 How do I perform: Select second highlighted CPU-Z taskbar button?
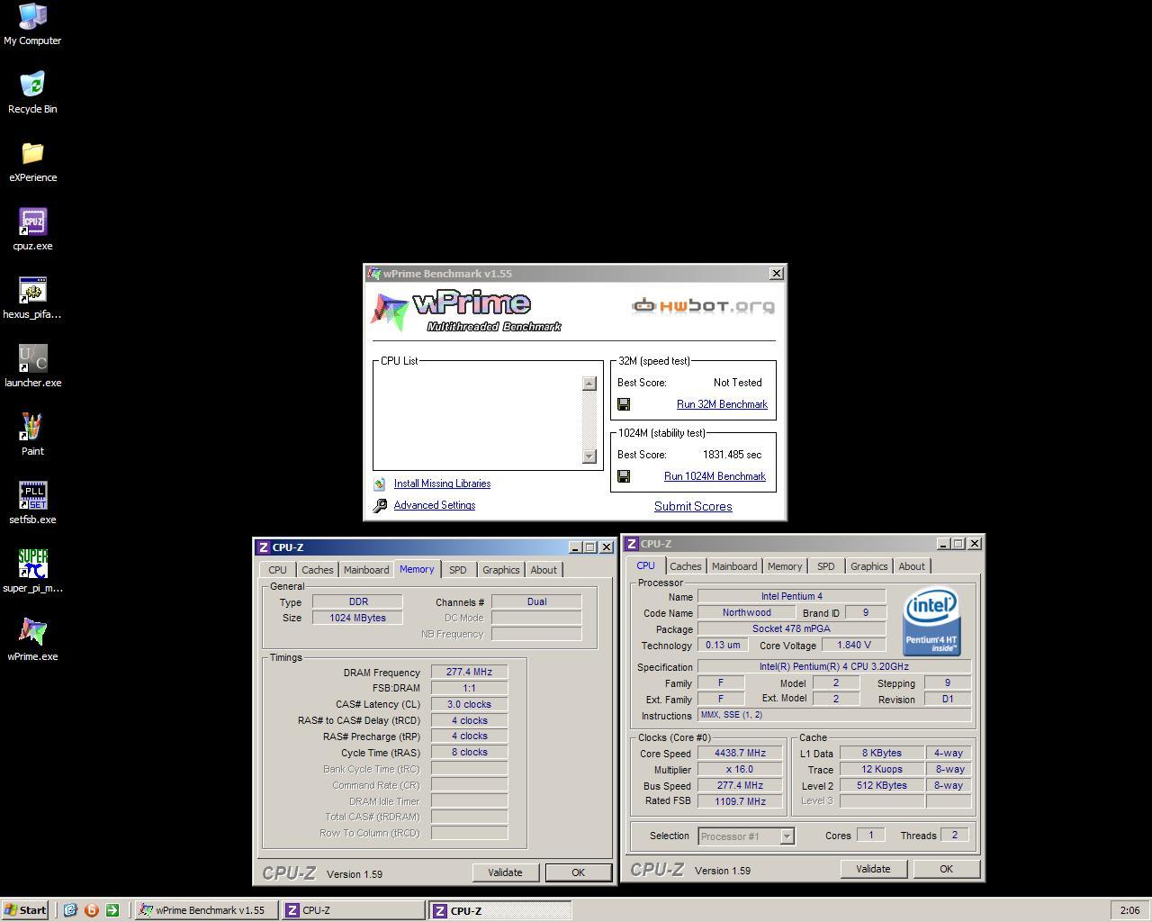499,910
